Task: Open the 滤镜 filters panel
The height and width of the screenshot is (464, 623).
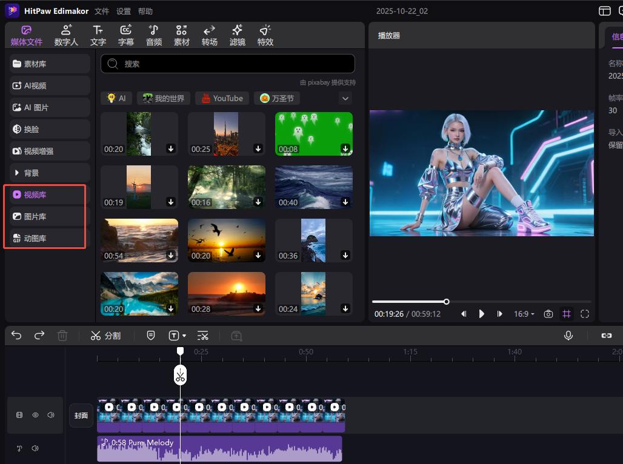Action: click(237, 35)
